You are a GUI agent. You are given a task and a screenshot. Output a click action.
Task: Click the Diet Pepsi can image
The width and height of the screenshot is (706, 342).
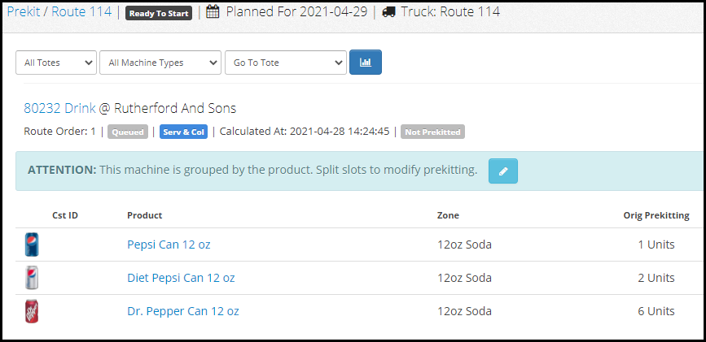(x=32, y=278)
